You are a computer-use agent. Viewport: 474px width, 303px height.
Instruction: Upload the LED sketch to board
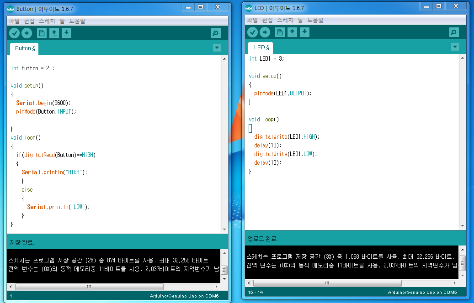point(265,32)
